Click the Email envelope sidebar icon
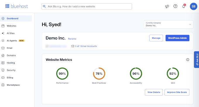The width and height of the screenshot is (199, 107). (3, 48)
